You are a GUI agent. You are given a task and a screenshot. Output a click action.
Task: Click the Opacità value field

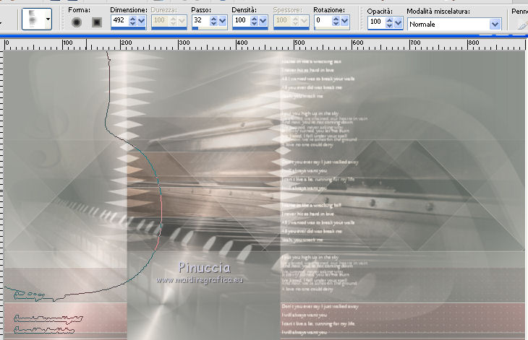click(376, 22)
